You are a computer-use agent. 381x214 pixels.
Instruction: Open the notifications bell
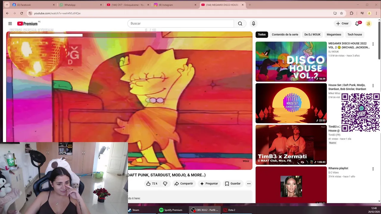(x=357, y=23)
